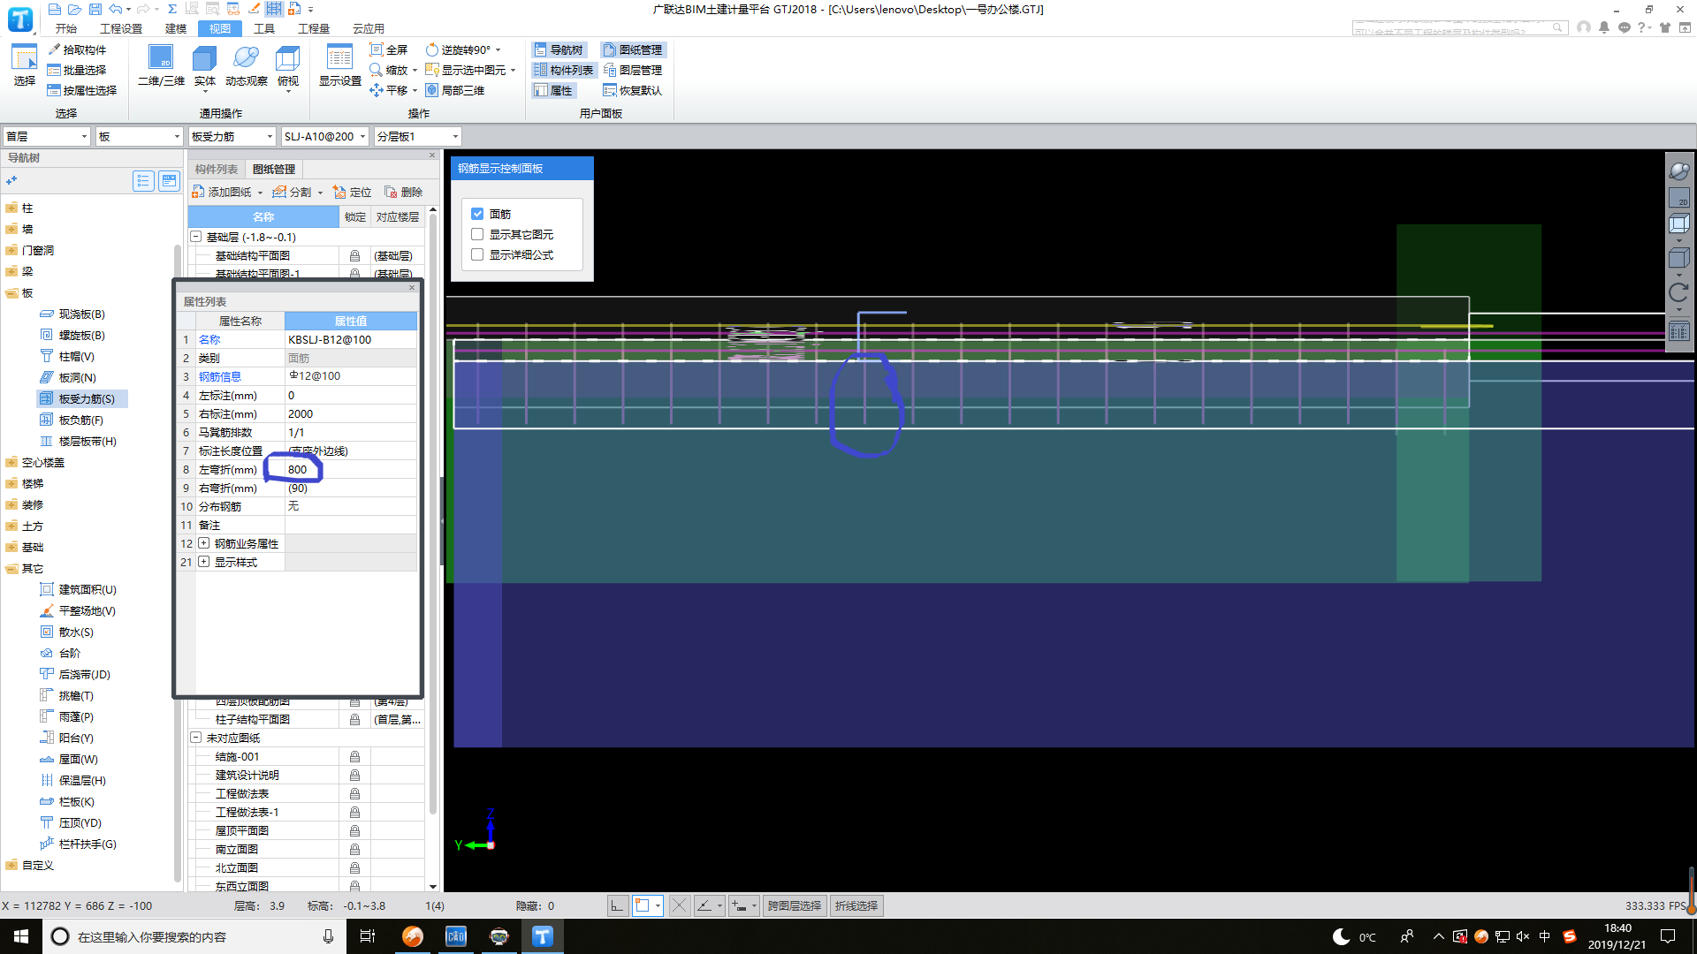Viewport: 1697px width, 954px height.
Task: Click 定位 locate drawing button
Action: 352,192
